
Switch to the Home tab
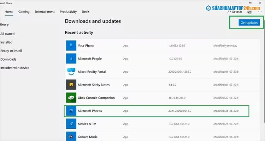click(x=9, y=12)
